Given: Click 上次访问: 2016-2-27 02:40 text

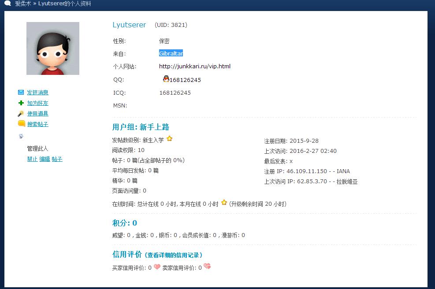Looking at the screenshot, I should (301, 151).
